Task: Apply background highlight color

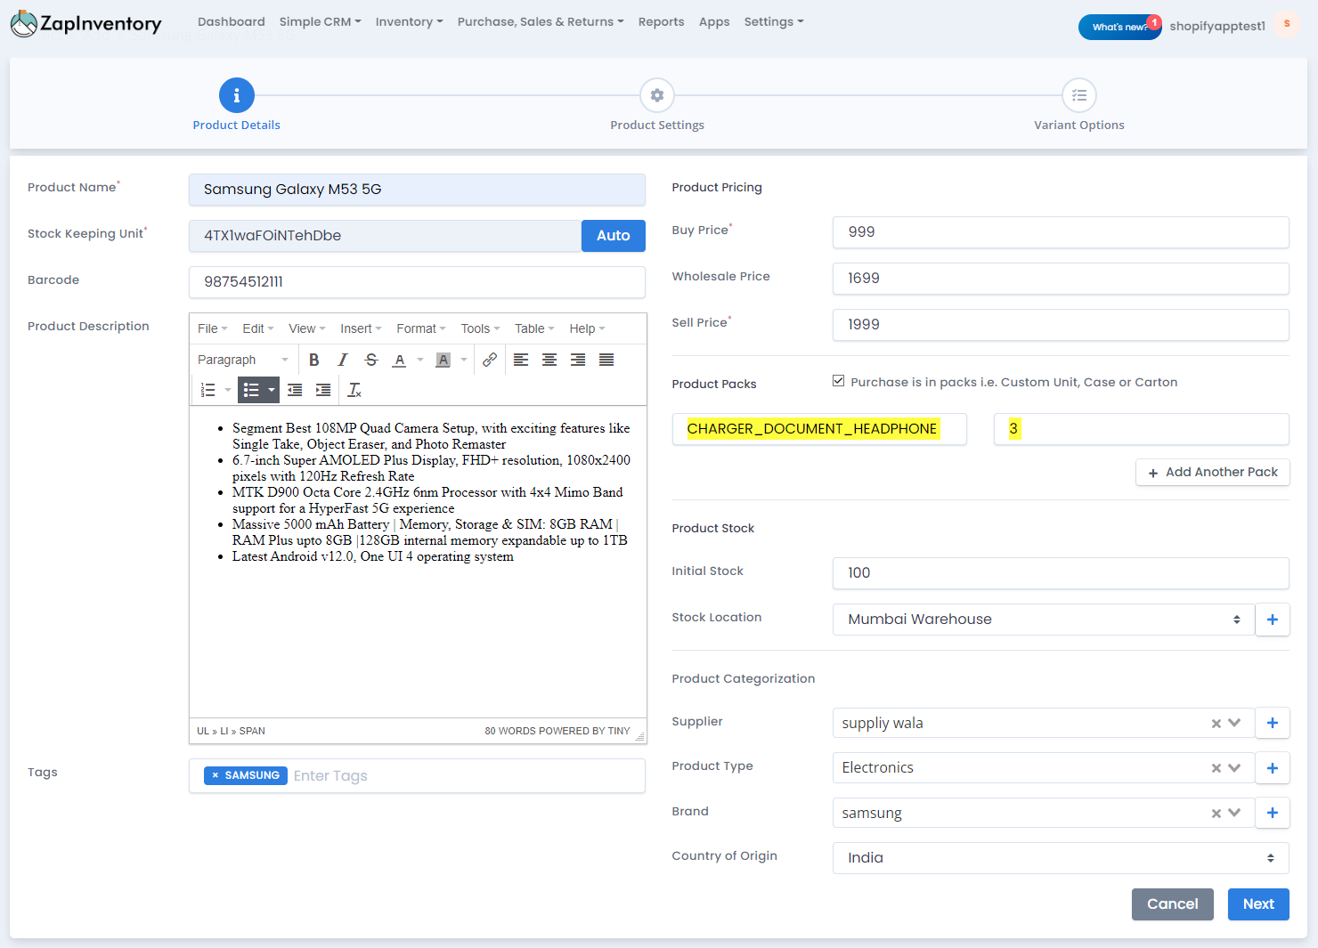Action: click(x=443, y=360)
